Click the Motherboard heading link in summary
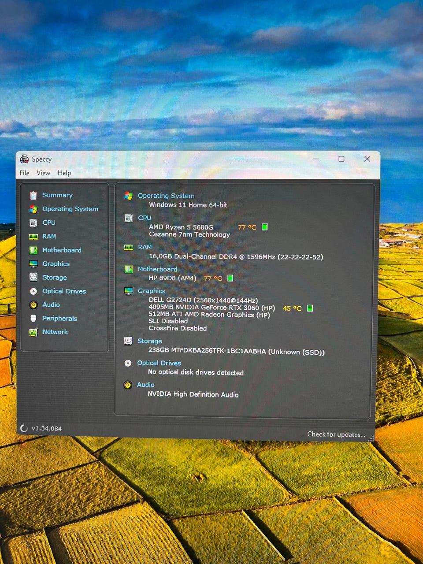Screen dimensions: 423x564 (157, 269)
